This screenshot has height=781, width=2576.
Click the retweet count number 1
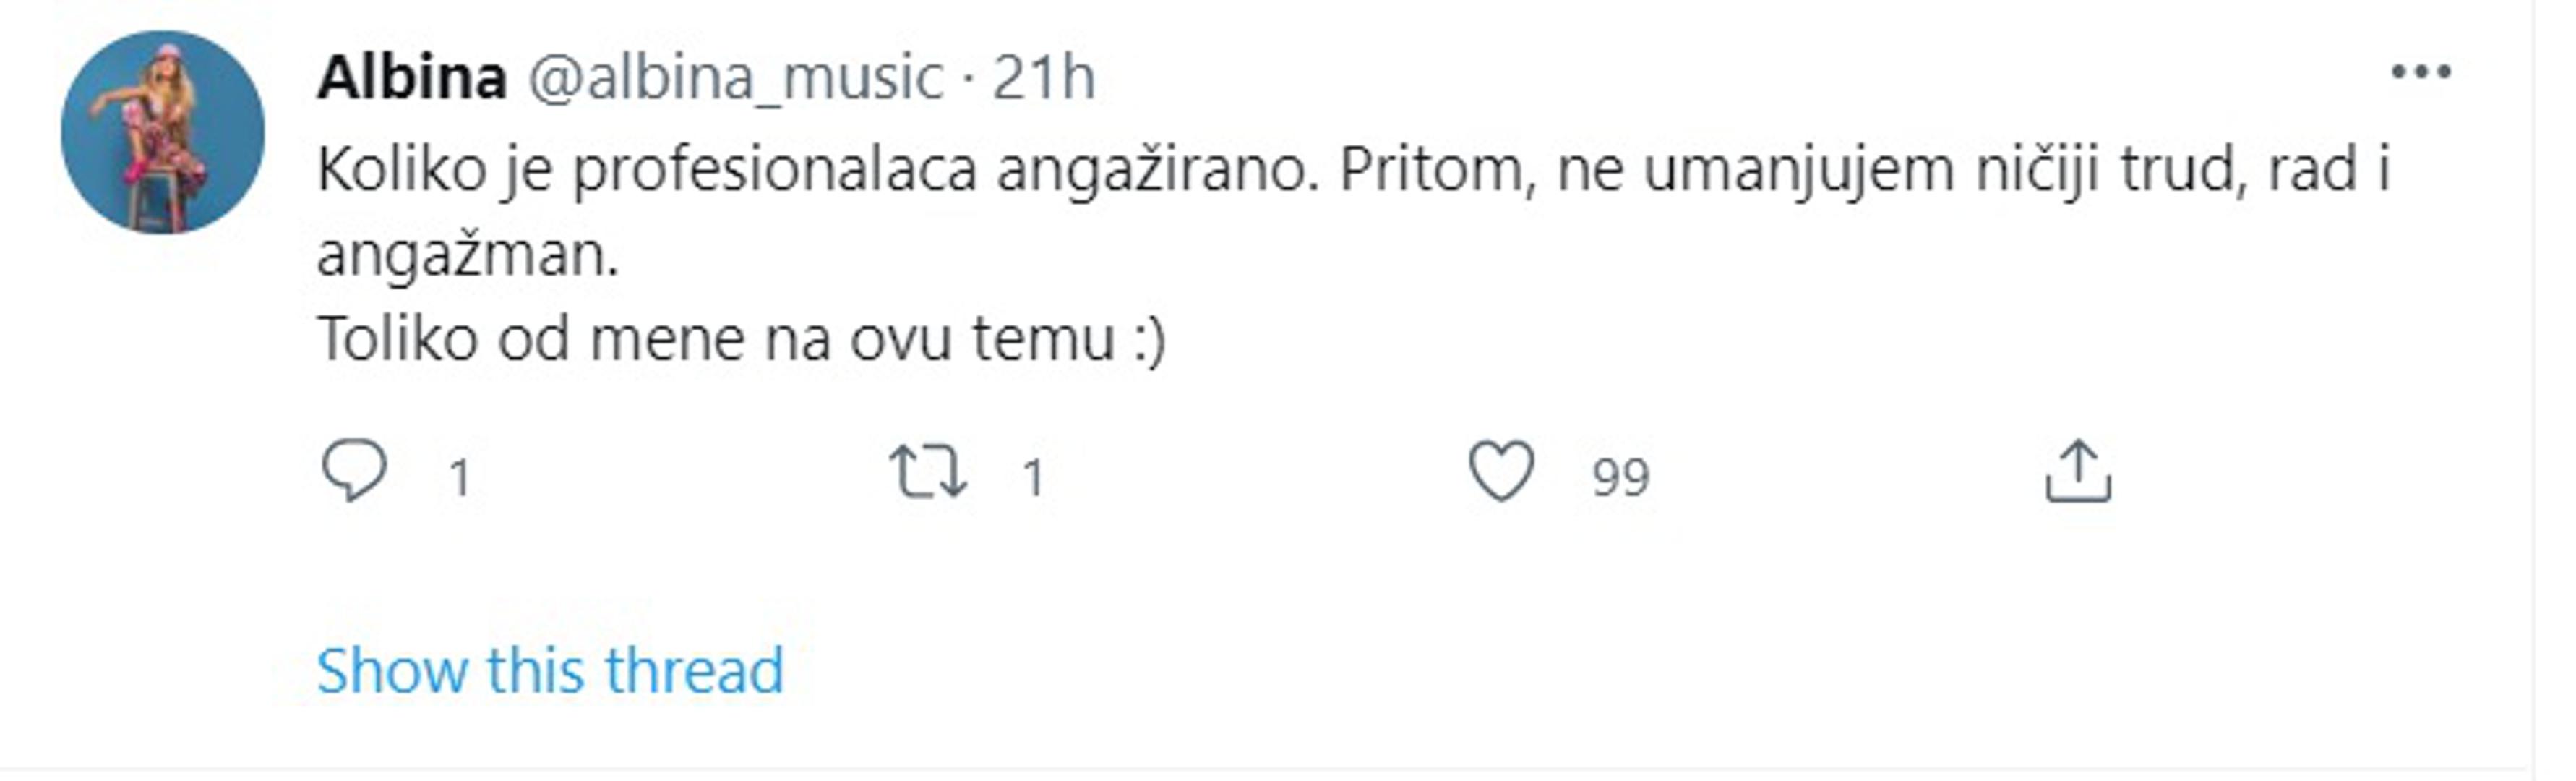click(1033, 477)
